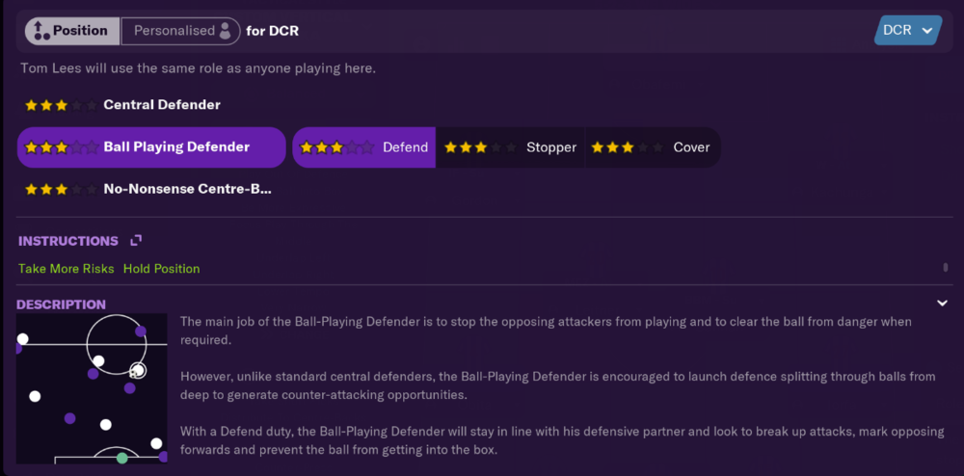Viewport: 964px width, 476px height.
Task: Click the Stopper duty star rating
Action: point(479,147)
